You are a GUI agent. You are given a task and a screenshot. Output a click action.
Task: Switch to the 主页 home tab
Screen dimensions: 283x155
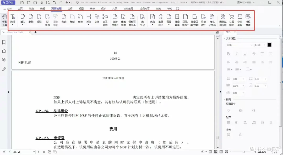click(x=20, y=9)
